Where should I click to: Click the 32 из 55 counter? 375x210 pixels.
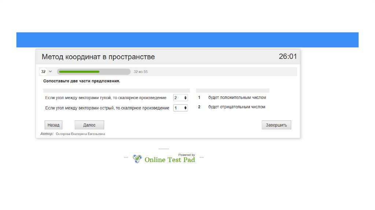(141, 72)
